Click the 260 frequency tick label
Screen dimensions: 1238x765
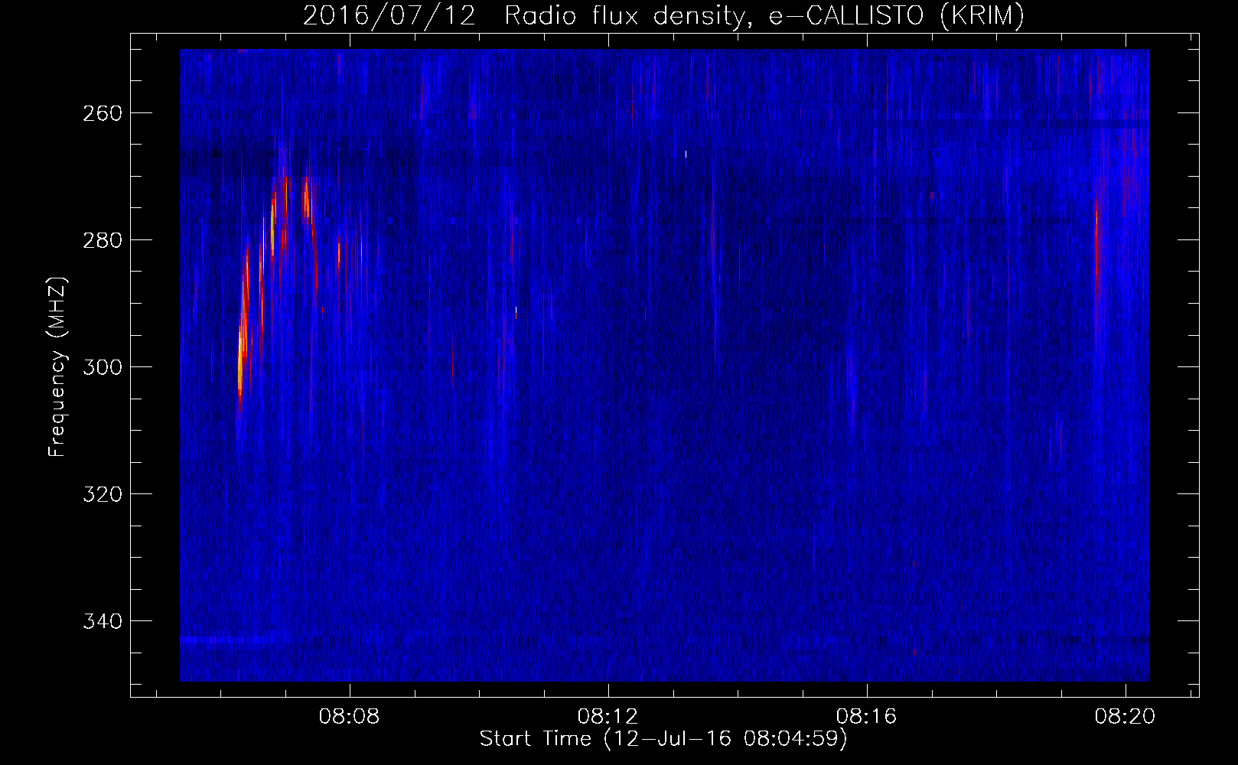tap(101, 113)
